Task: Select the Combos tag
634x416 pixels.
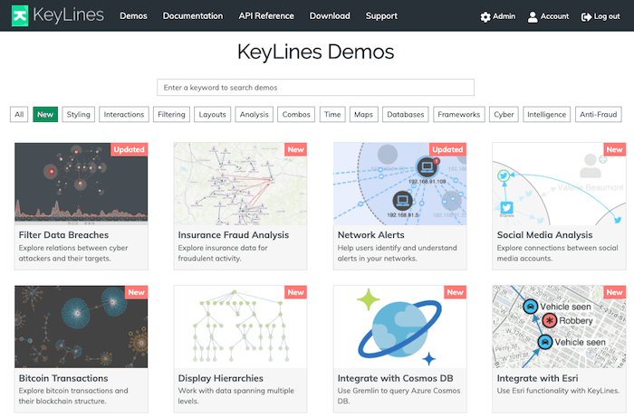Action: coord(296,114)
